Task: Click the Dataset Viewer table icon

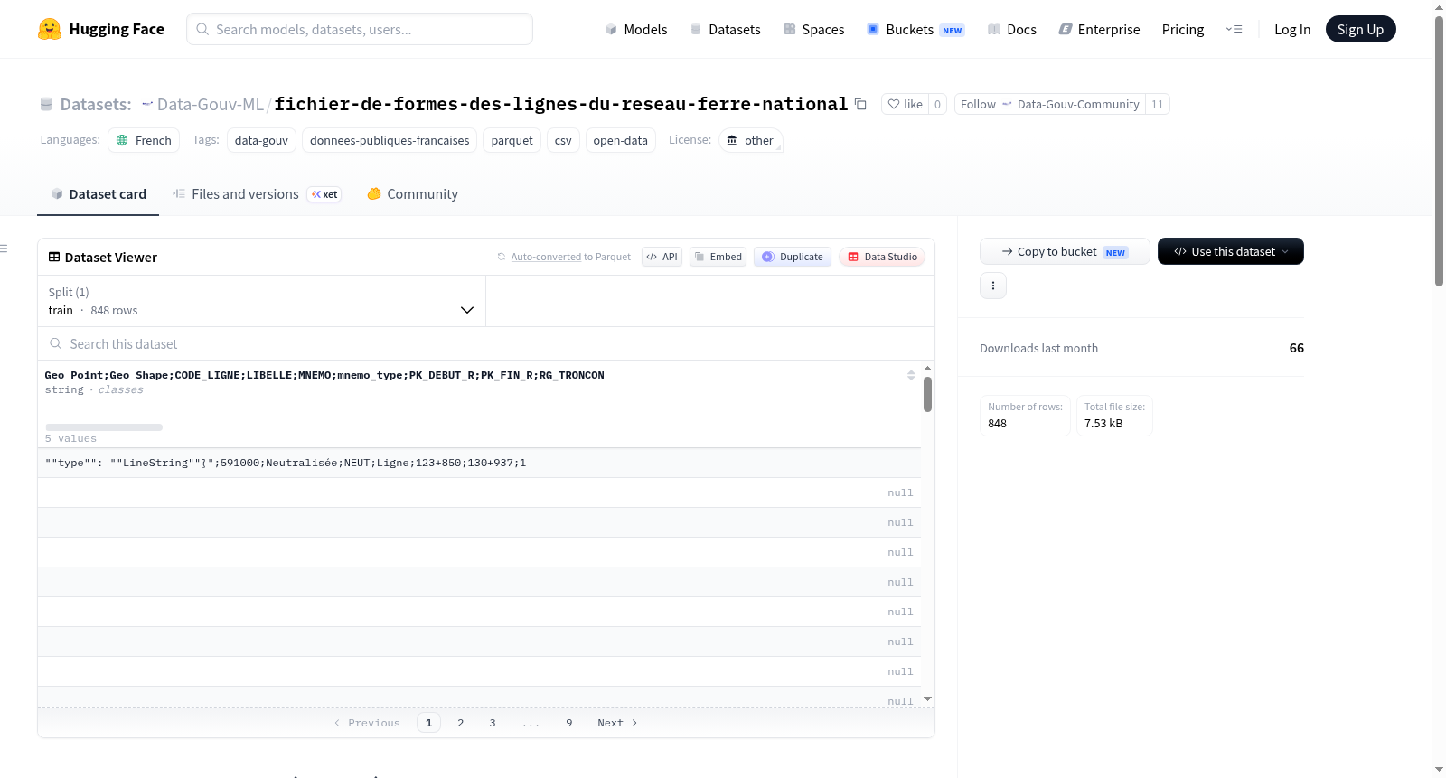Action: [54, 257]
